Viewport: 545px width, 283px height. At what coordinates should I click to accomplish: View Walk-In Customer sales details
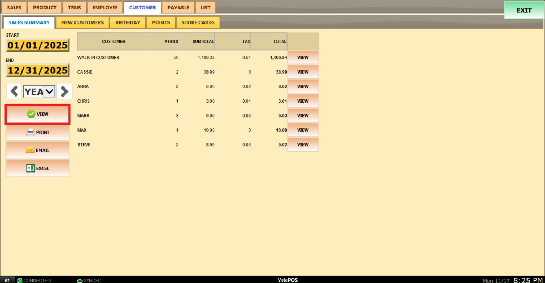tap(303, 58)
